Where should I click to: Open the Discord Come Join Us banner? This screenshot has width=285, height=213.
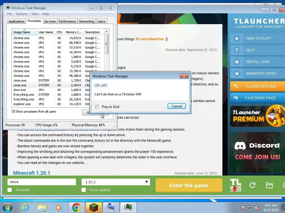(x=257, y=152)
